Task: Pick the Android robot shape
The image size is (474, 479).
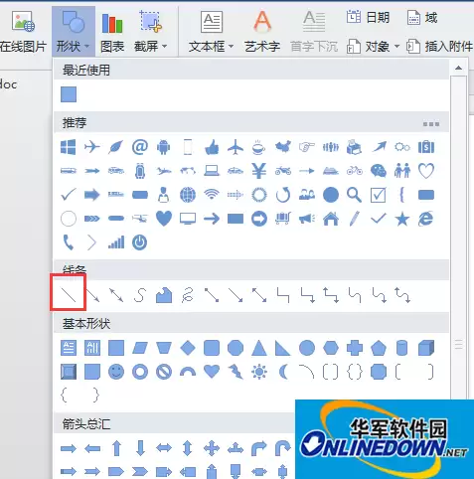Action: (164, 147)
